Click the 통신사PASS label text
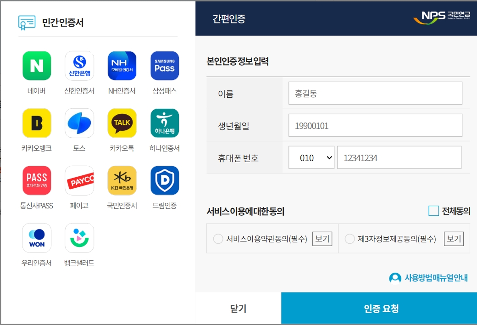 pyautogui.click(x=37, y=206)
